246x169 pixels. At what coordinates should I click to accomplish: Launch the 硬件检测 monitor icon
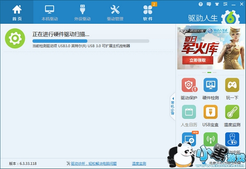[x=211, y=85]
